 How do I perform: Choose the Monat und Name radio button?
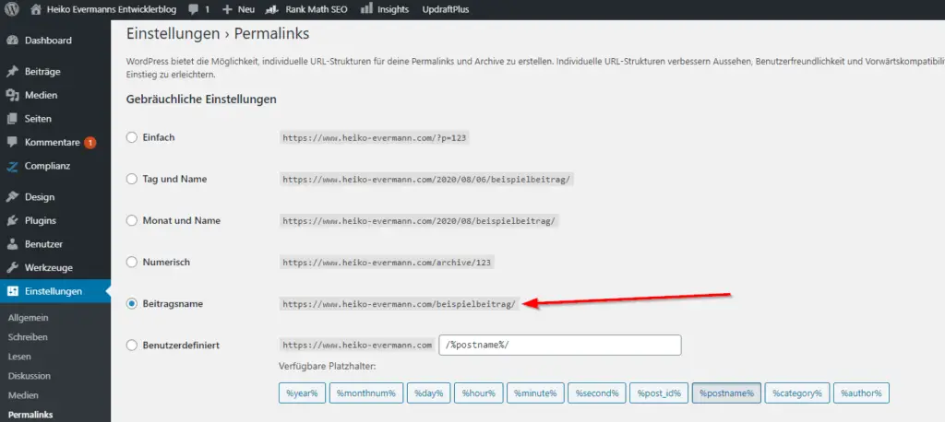[x=132, y=220]
